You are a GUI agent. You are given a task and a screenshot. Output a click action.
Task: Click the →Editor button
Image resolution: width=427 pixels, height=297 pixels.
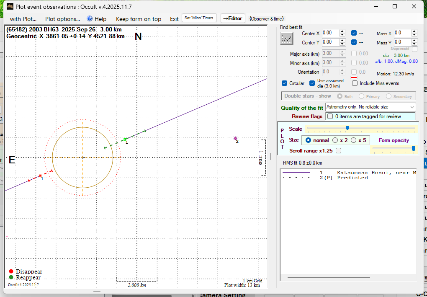click(x=232, y=18)
